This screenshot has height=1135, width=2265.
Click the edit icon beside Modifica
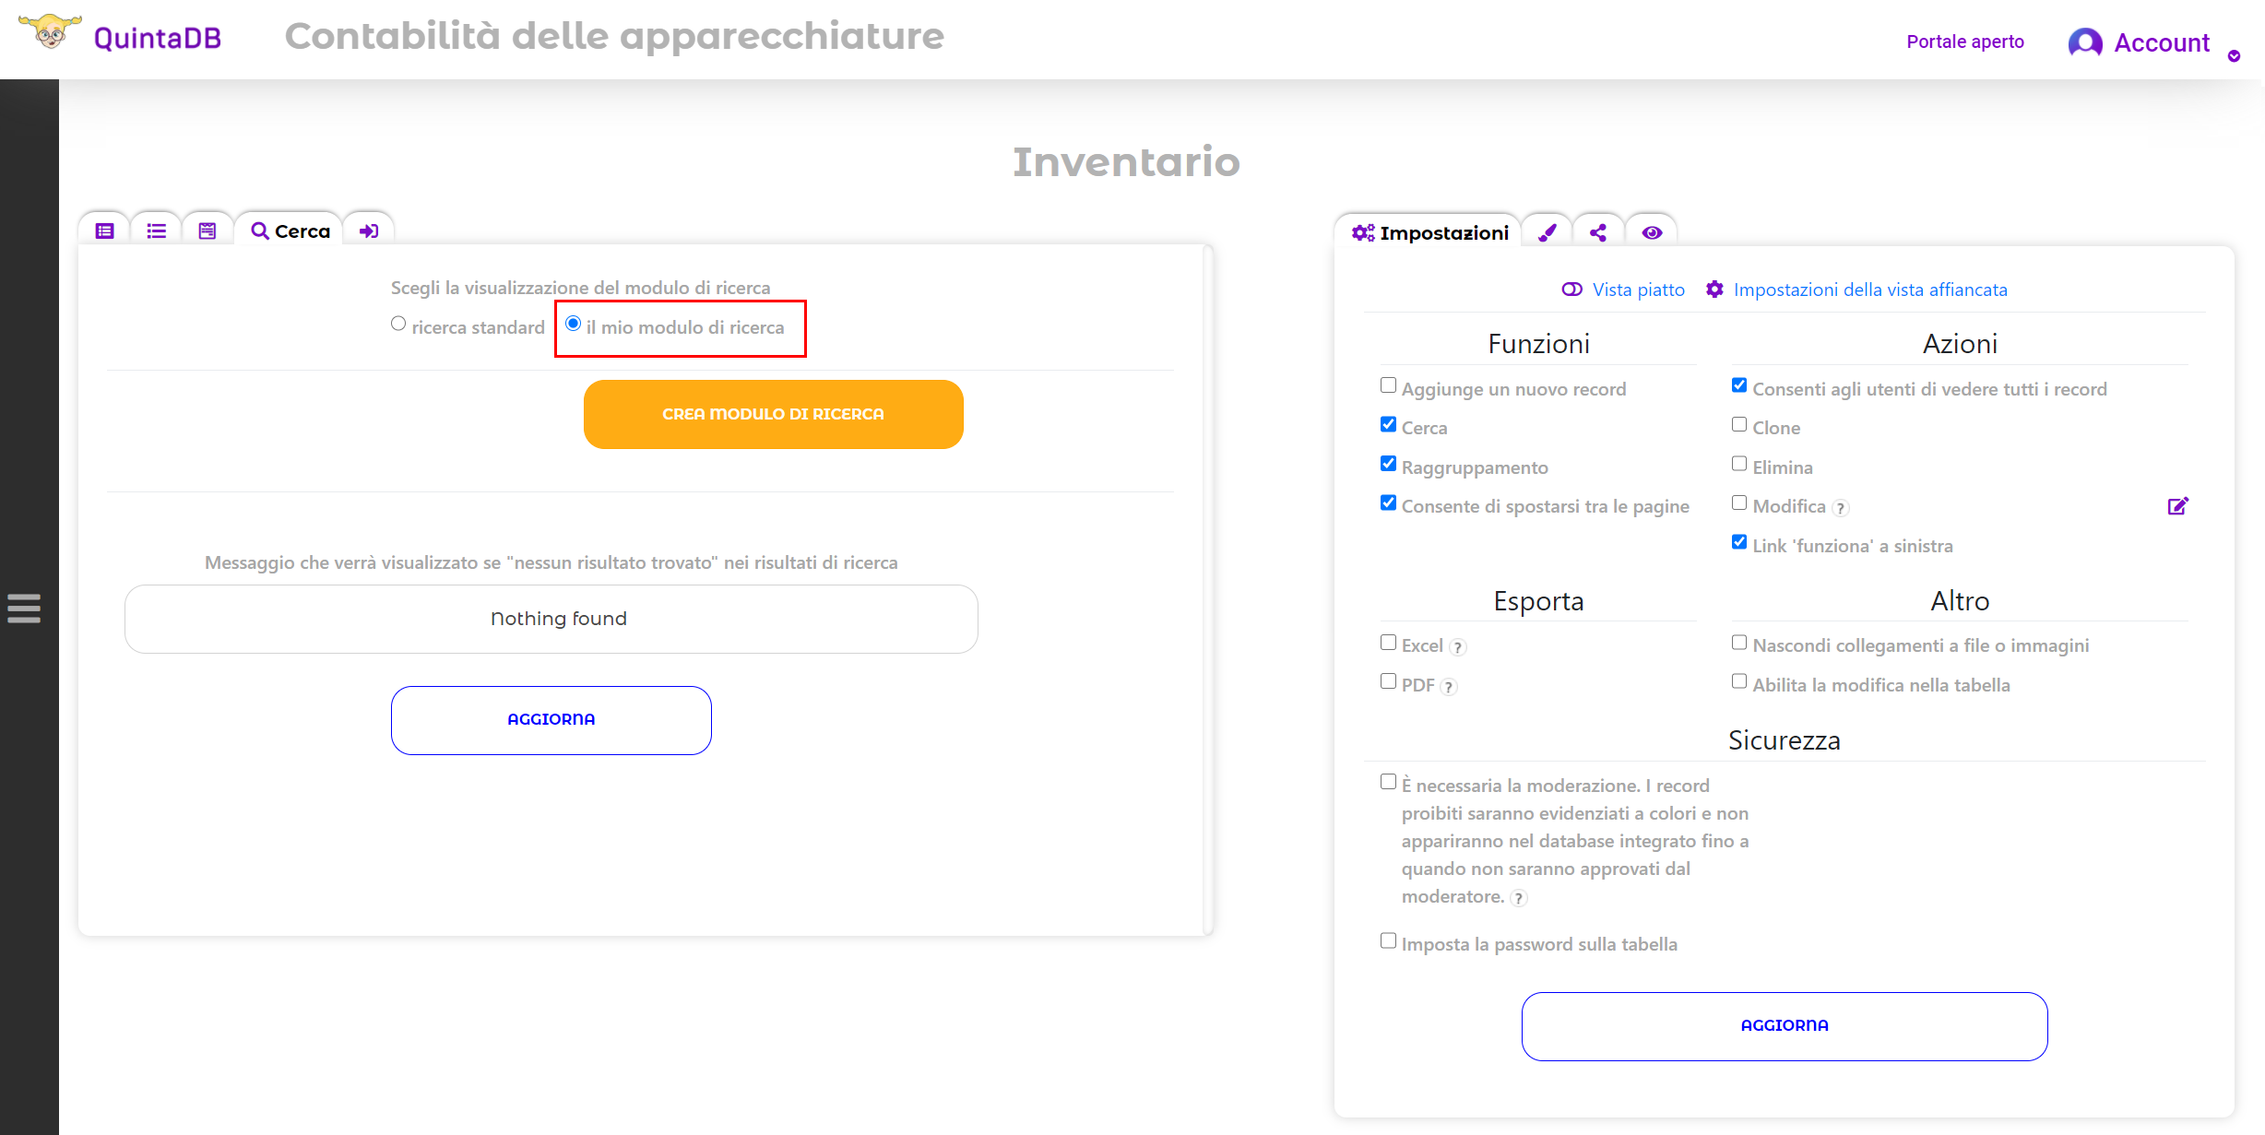point(2177,506)
